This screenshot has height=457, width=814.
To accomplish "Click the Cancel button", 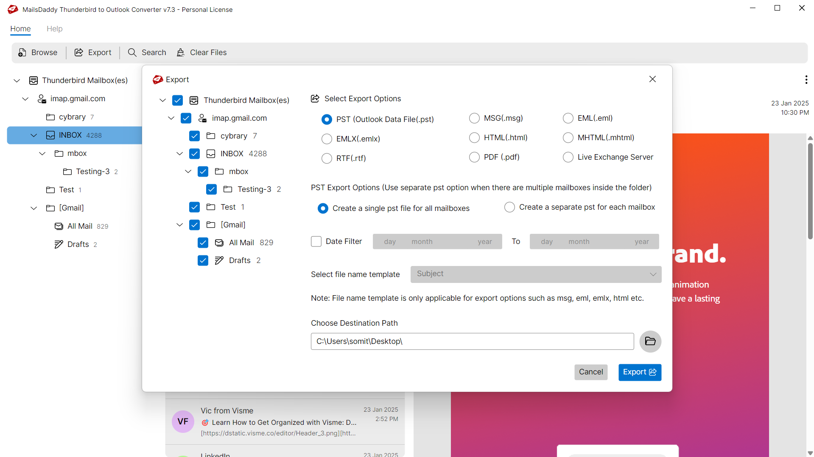I will point(591,372).
